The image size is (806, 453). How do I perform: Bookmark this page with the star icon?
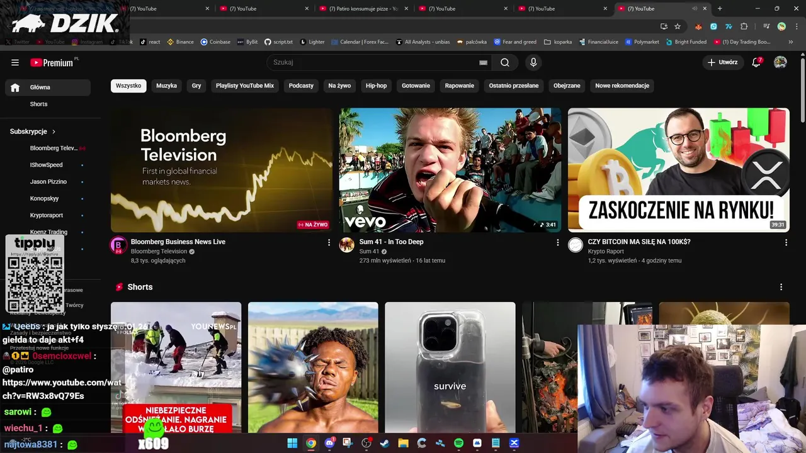[x=678, y=26]
